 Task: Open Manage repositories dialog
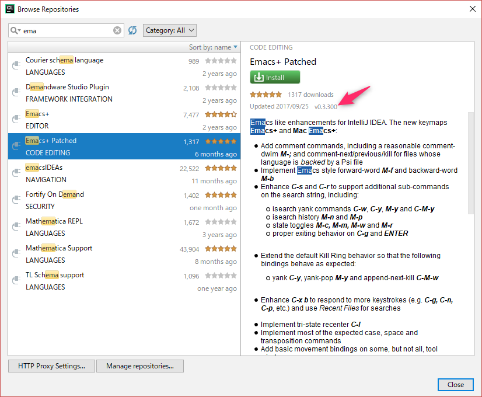(x=140, y=366)
